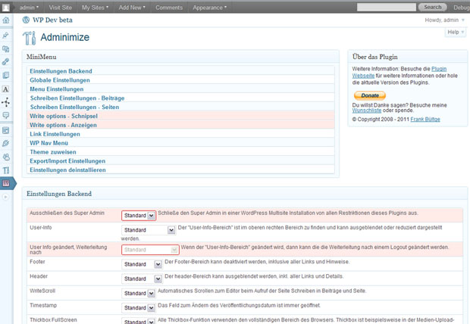470x324 pixels.
Task: Open the User-Info Standard dropdown
Action: [x=149, y=230]
